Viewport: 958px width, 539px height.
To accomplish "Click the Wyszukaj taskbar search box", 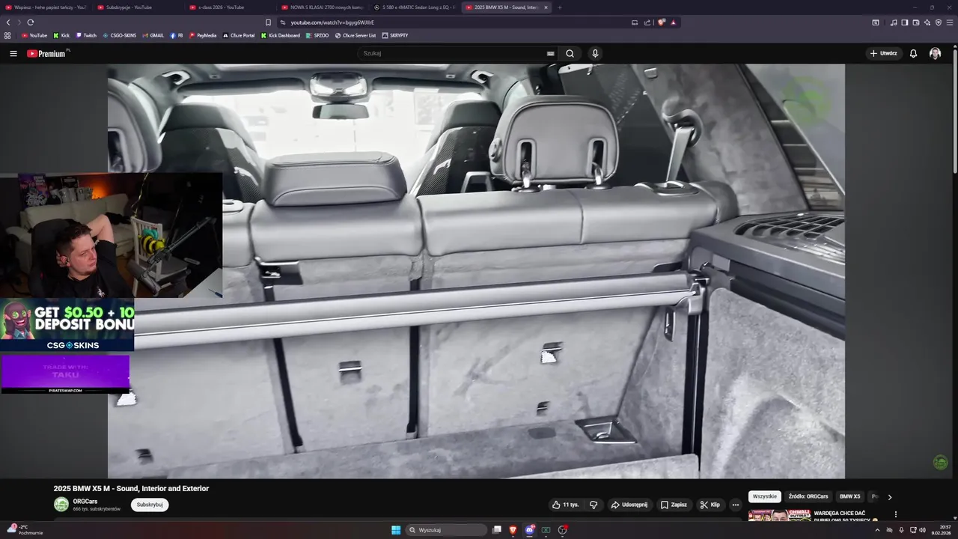I will click(447, 530).
